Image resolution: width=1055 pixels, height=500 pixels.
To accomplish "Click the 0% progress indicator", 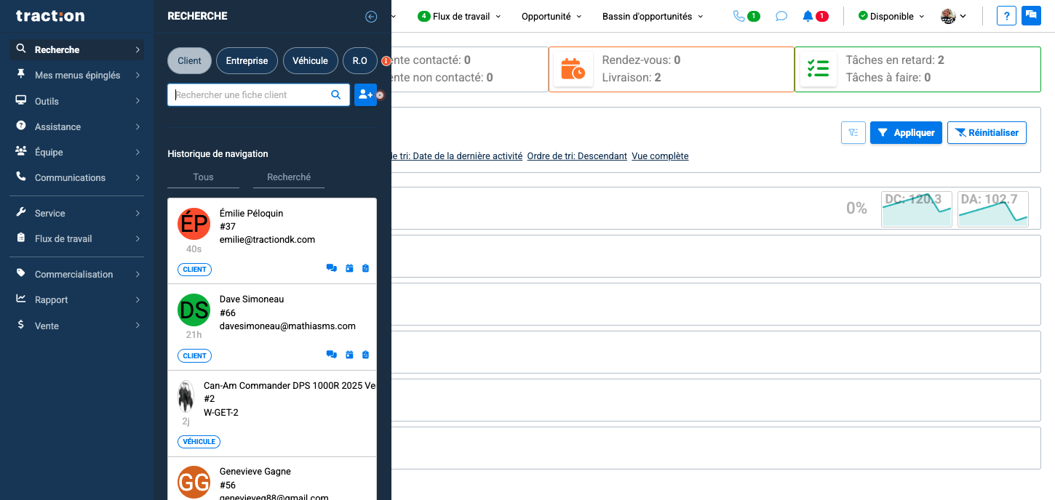I will [x=856, y=208].
